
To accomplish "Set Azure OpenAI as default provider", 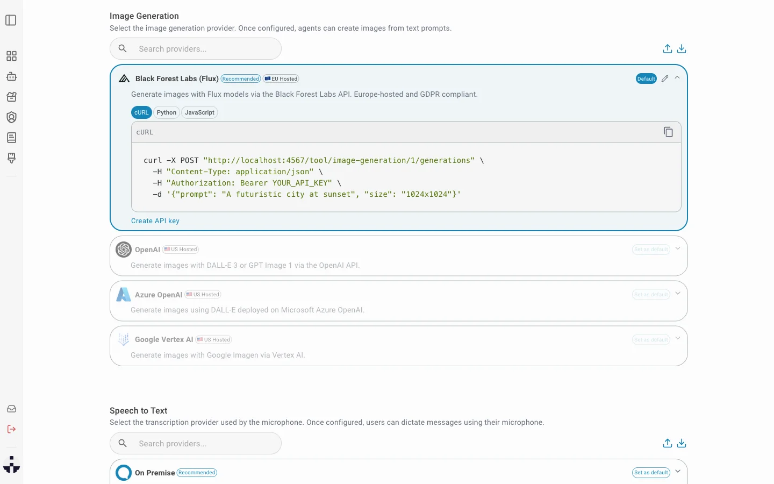I will 651,295.
